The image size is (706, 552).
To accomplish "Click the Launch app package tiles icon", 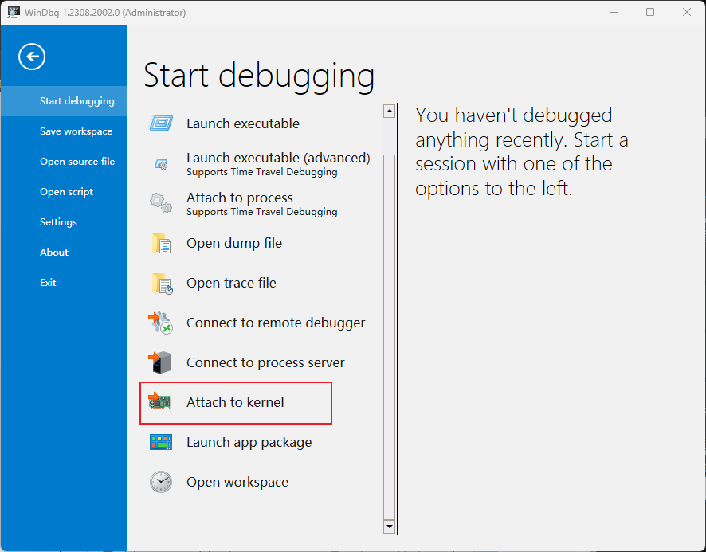I will (x=161, y=442).
